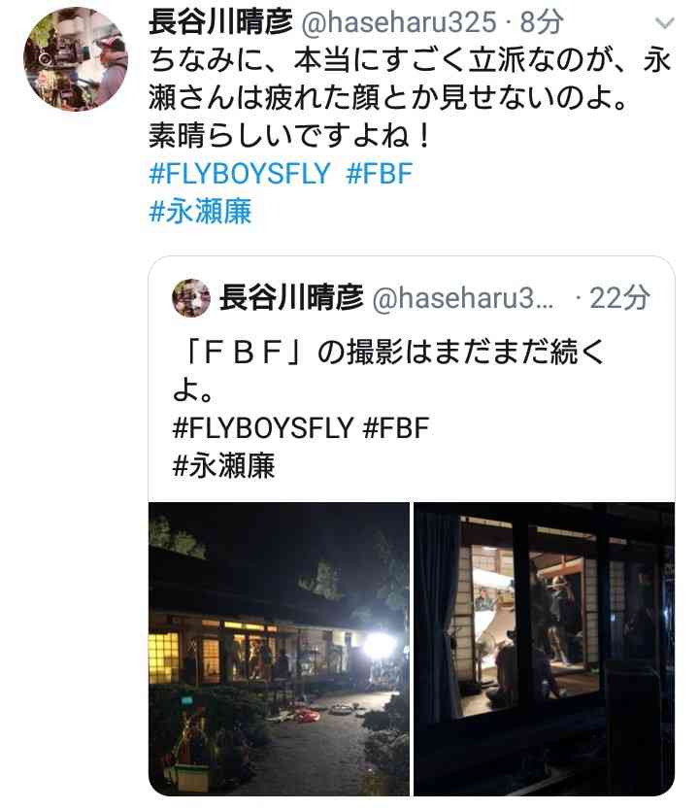Screen dimensions: 699x810
Task: View the night house exterior photo
Action: [279, 649]
